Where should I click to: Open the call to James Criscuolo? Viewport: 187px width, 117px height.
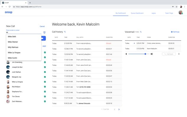coord(87,103)
